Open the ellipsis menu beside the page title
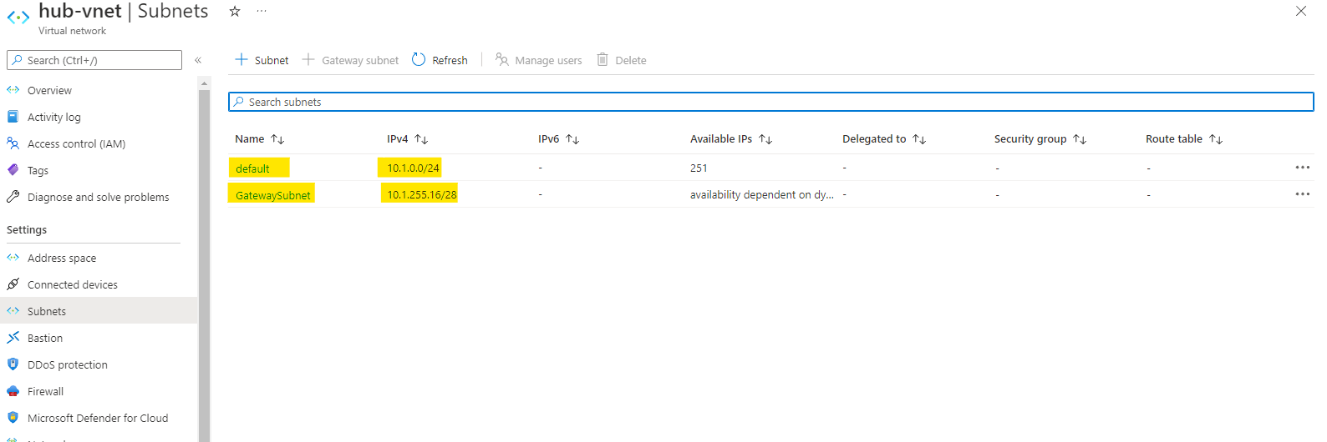 coord(262,12)
